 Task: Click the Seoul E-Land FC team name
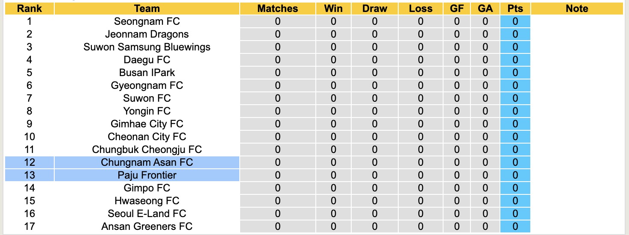click(x=147, y=214)
